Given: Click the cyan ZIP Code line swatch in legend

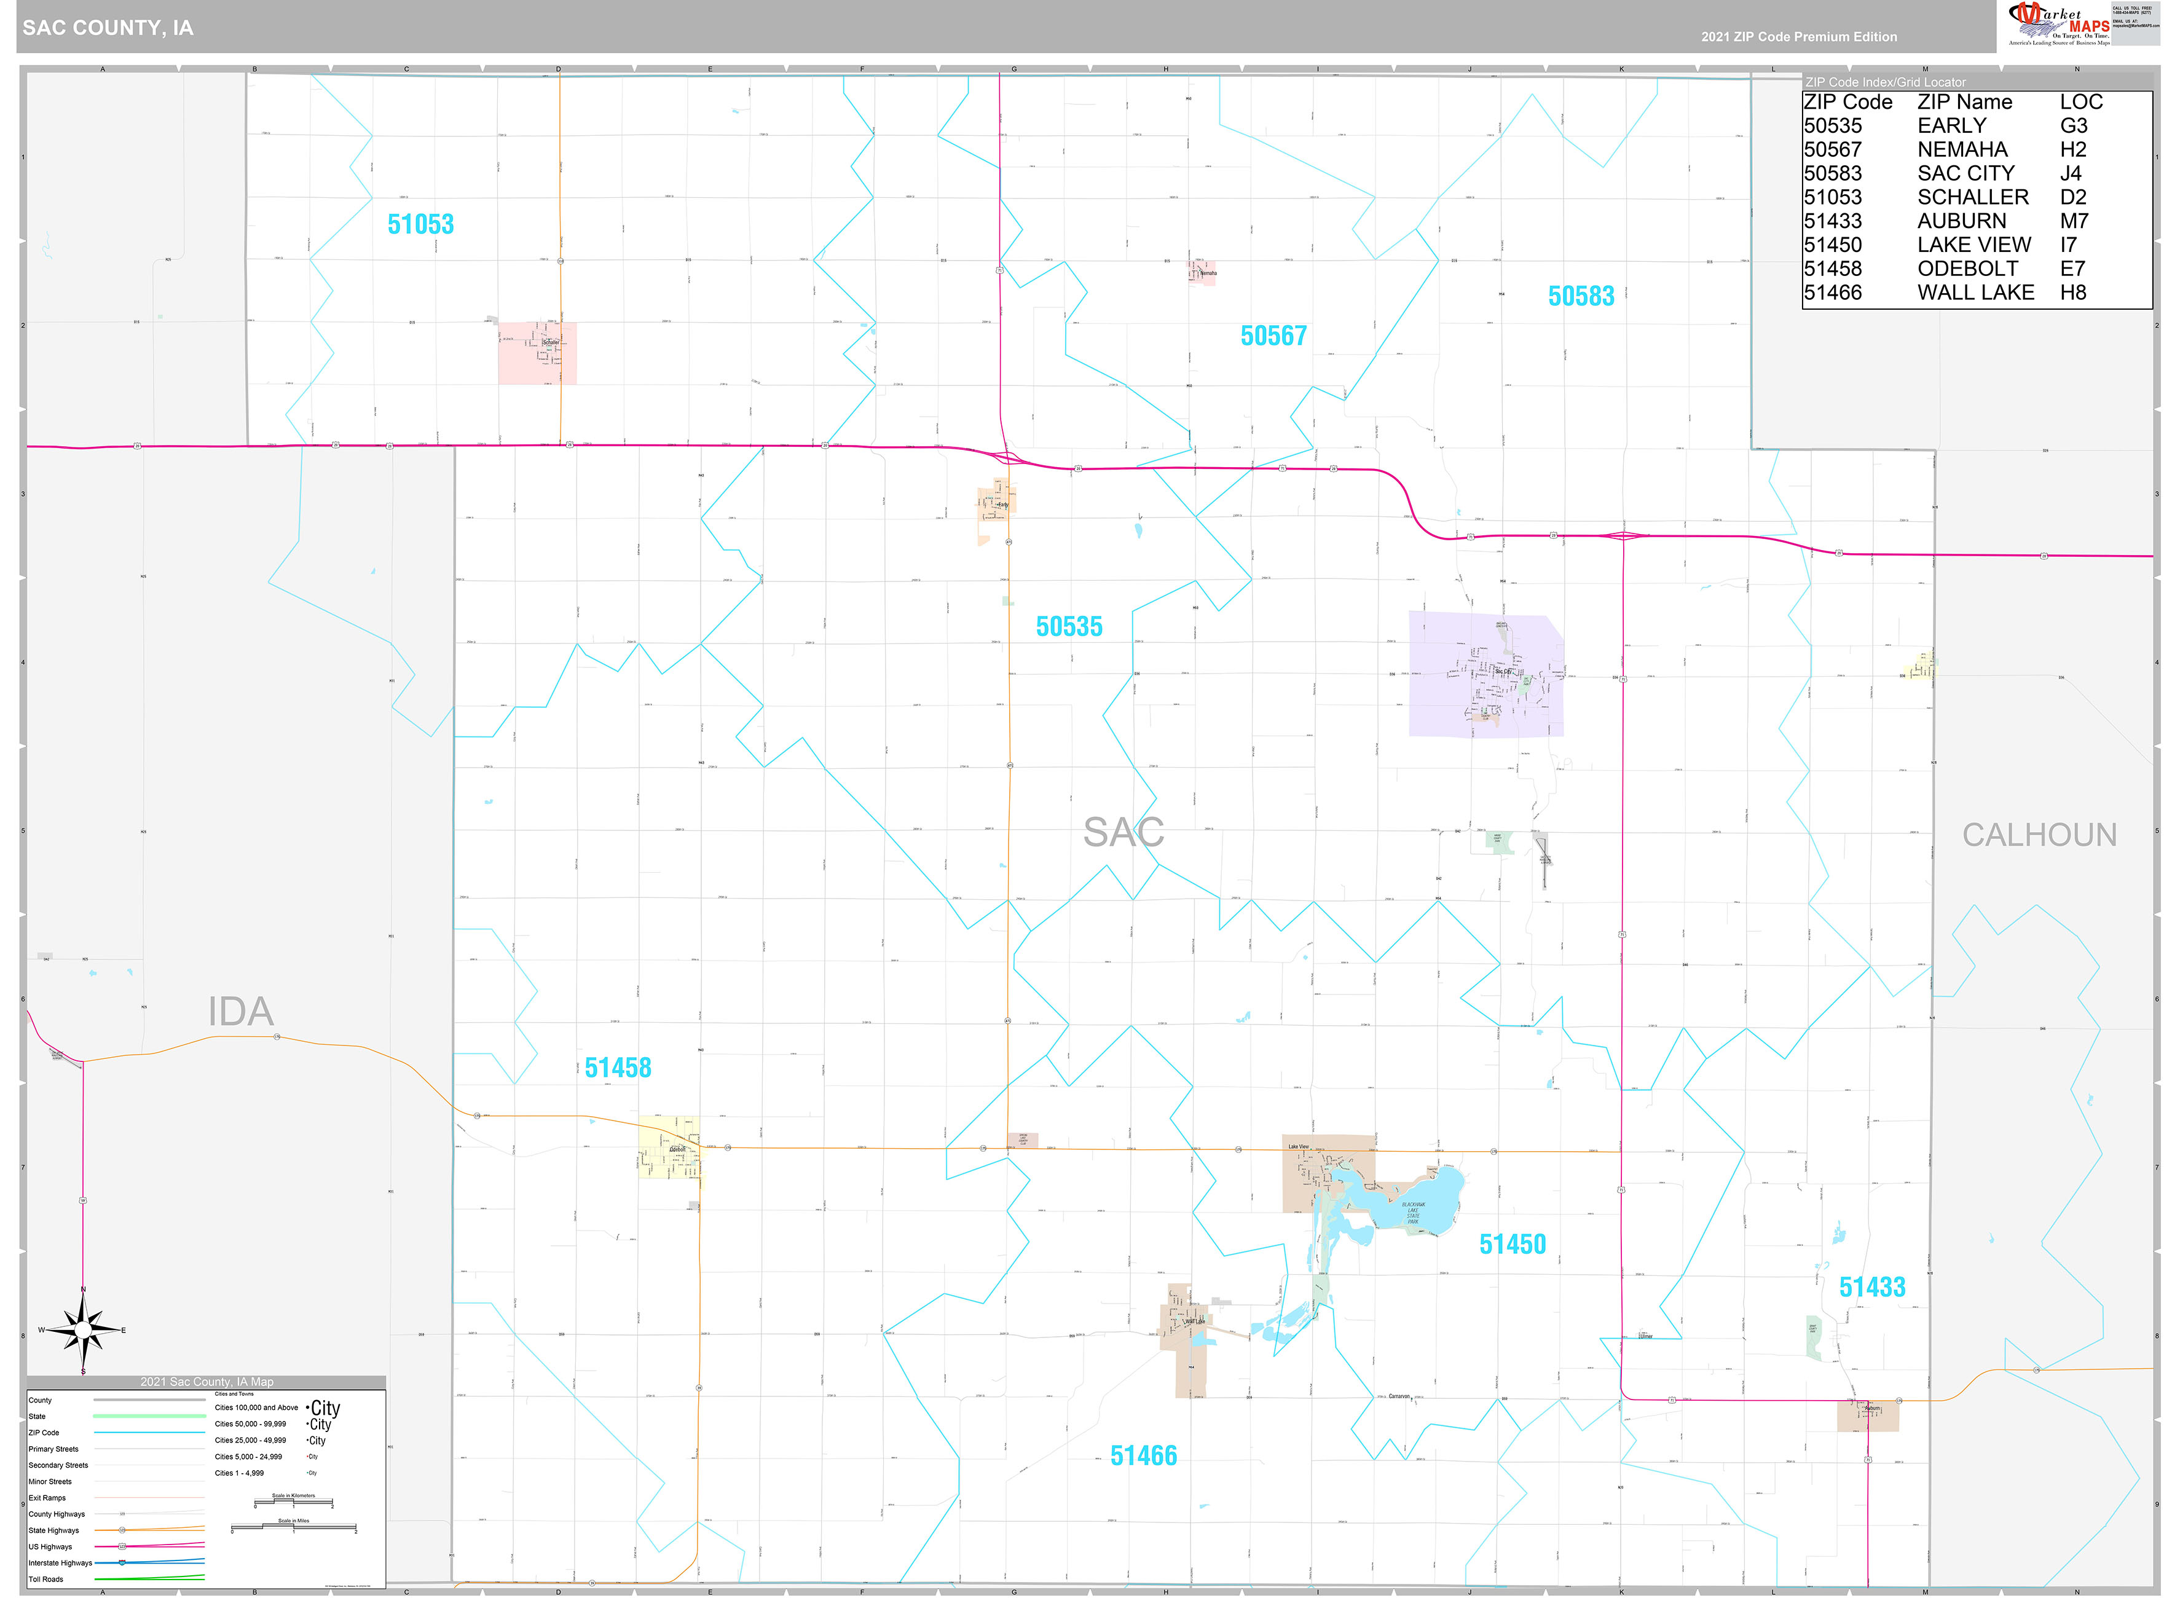Looking at the screenshot, I should point(149,1433).
